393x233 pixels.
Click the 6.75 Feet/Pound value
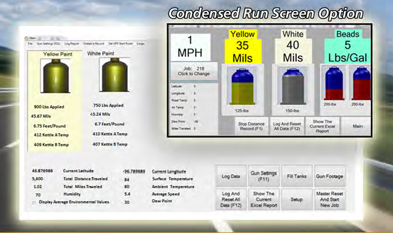click(x=50, y=126)
